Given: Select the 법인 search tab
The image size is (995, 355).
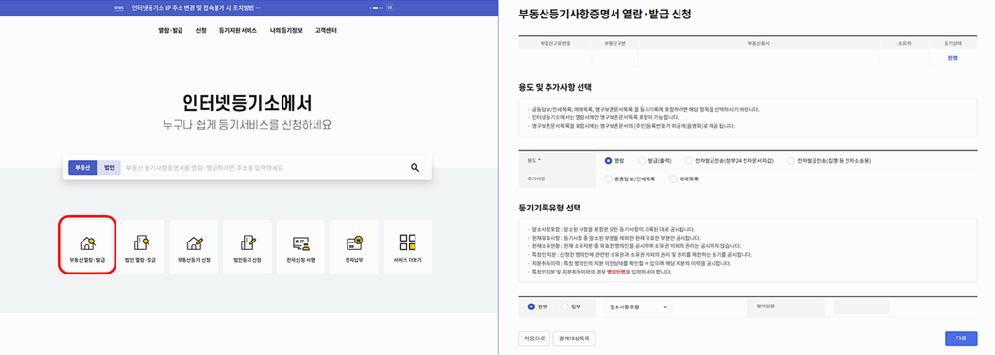Looking at the screenshot, I should coord(109,168).
